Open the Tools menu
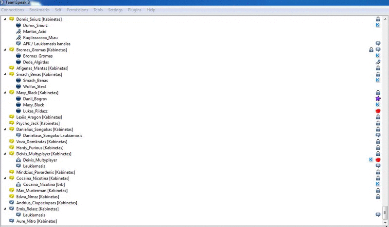The image size is (389, 227). point(98,10)
